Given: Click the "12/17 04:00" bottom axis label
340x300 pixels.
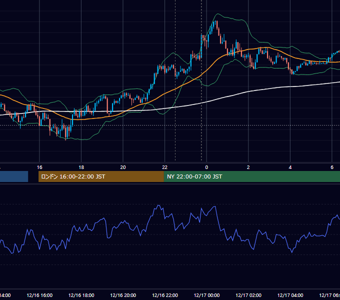Looking at the screenshot, I should pyautogui.click(x=290, y=295).
